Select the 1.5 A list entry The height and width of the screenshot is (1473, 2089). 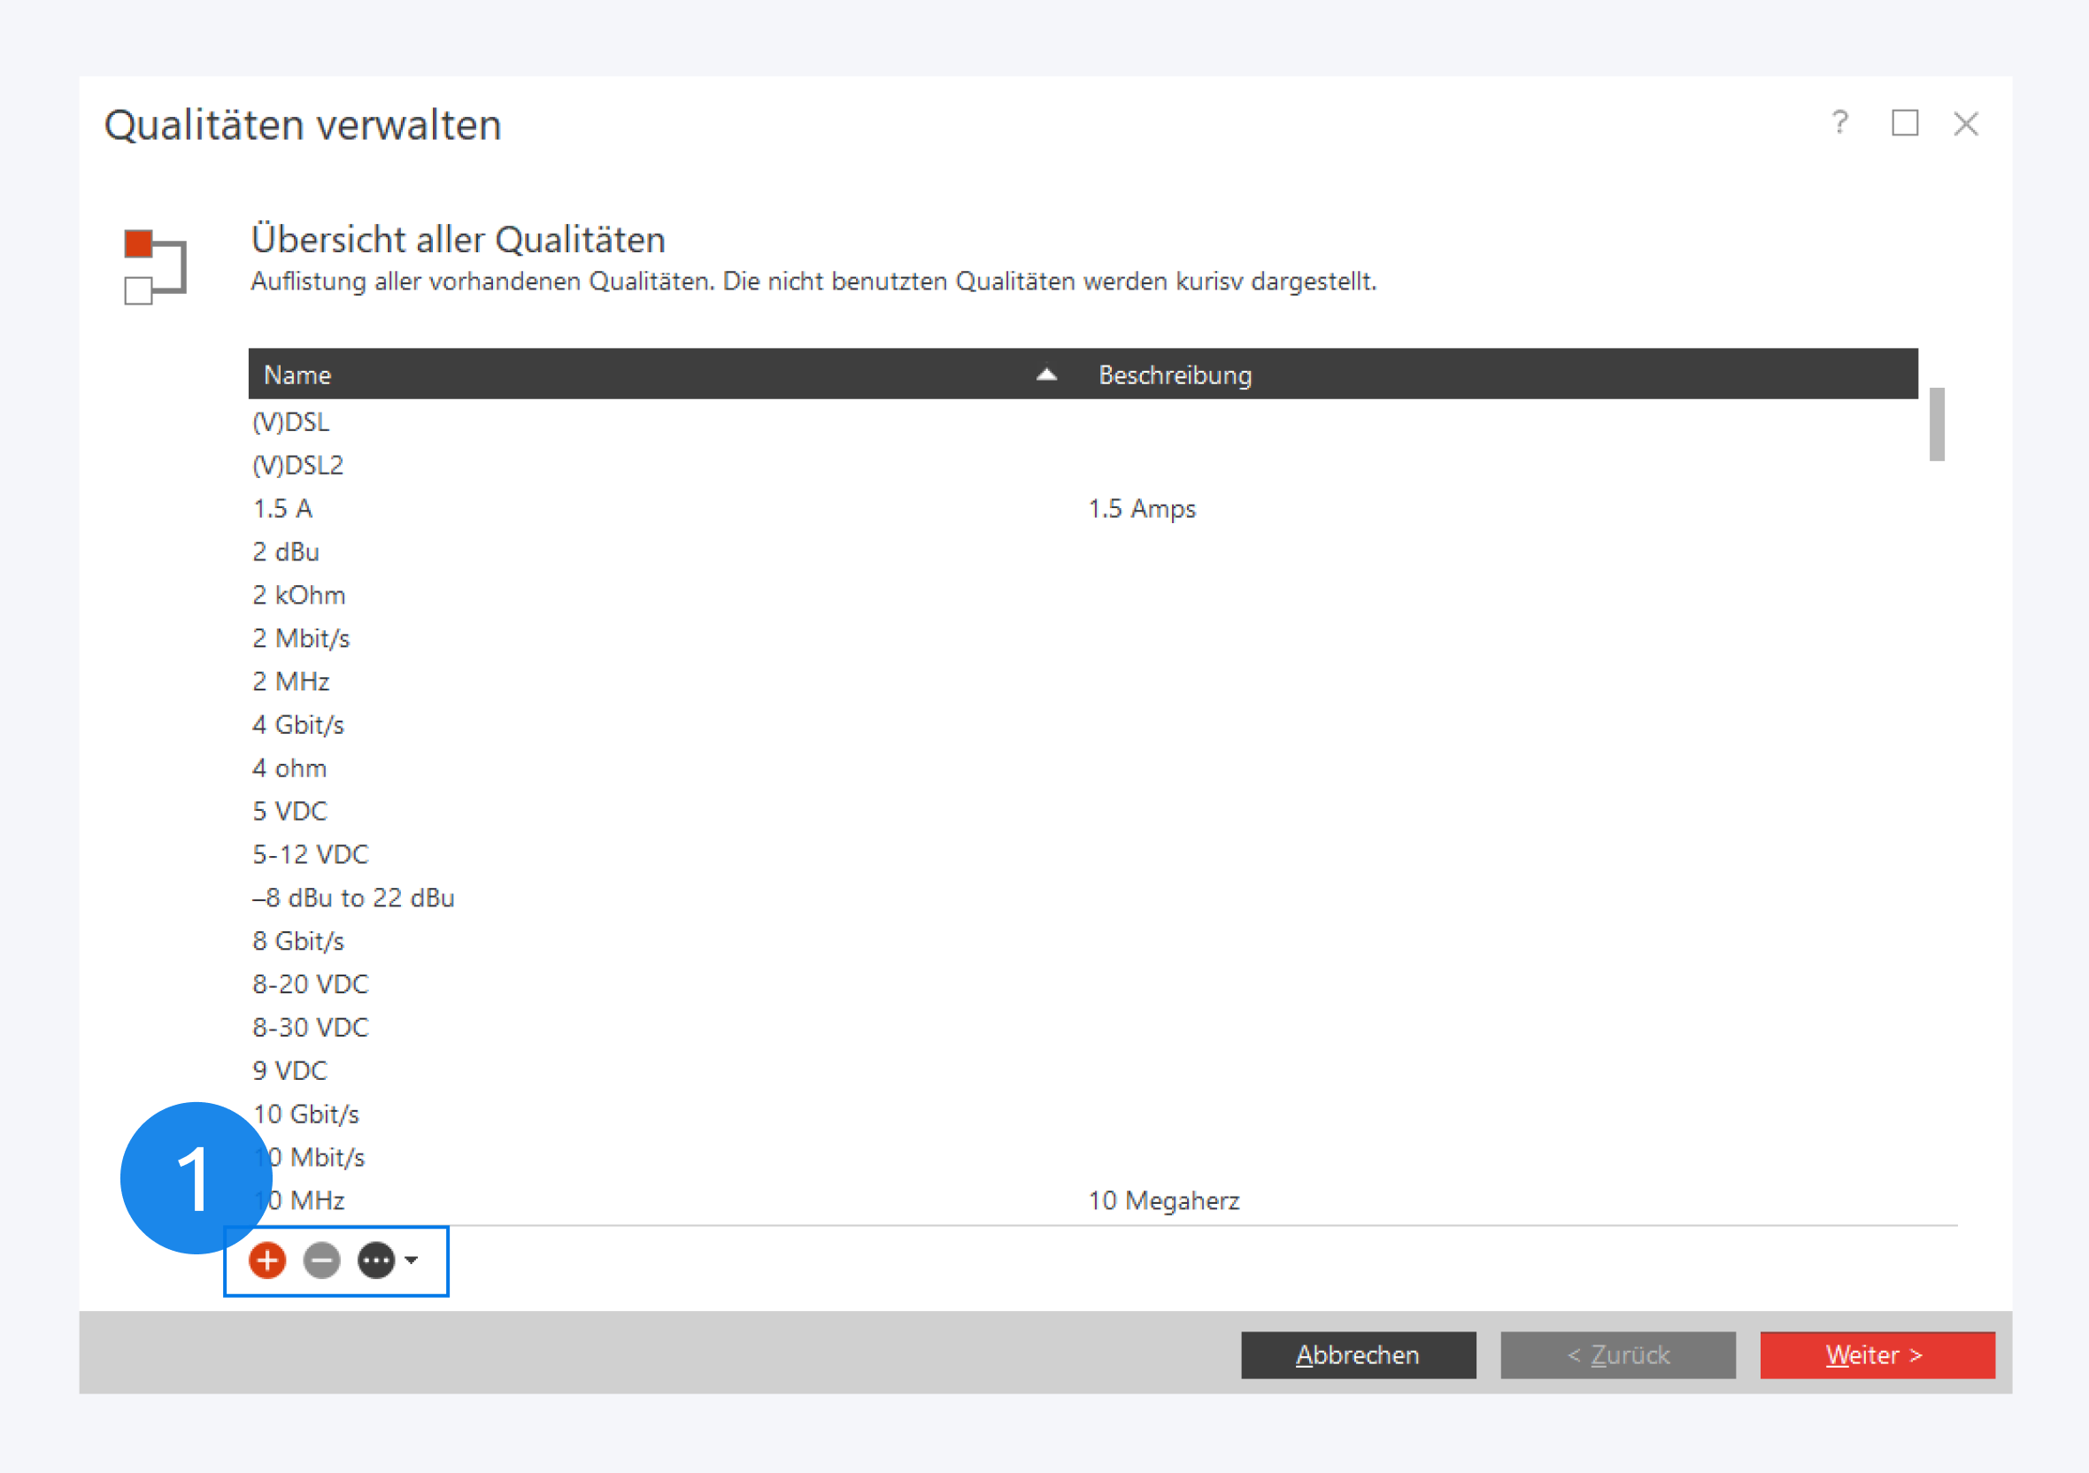(283, 509)
